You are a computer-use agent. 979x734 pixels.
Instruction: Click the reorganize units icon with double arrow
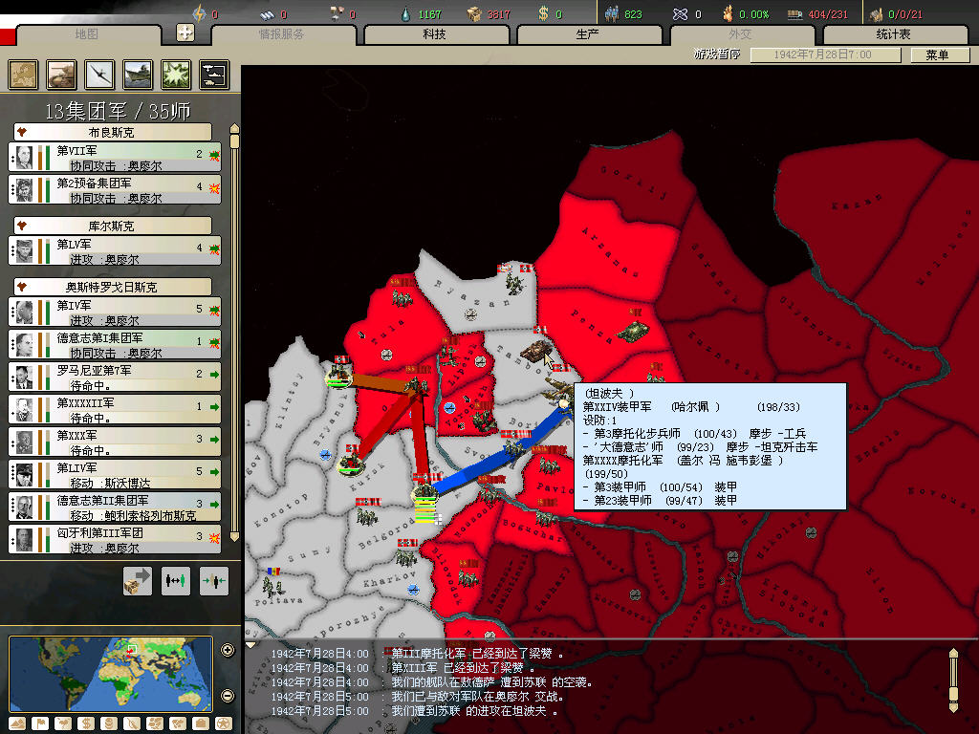click(x=176, y=580)
